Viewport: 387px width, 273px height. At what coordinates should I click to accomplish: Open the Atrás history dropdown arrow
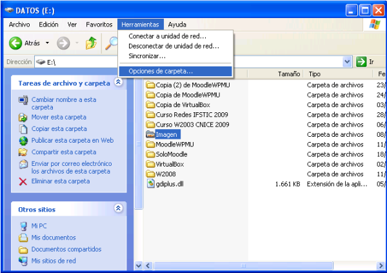click(47, 43)
